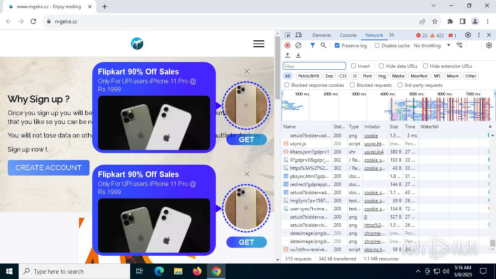The height and width of the screenshot is (279, 496).
Task: Reload the mgeko.cc page
Action: click(33, 21)
